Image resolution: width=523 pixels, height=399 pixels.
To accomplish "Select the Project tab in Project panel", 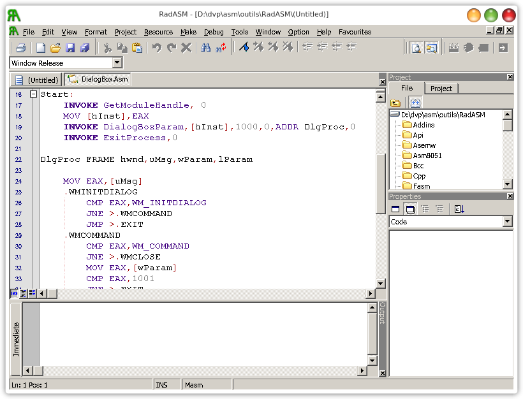I will (x=441, y=89).
